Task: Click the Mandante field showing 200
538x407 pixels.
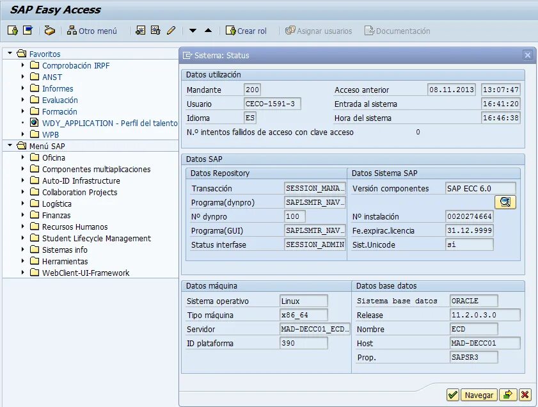Action: coord(252,90)
